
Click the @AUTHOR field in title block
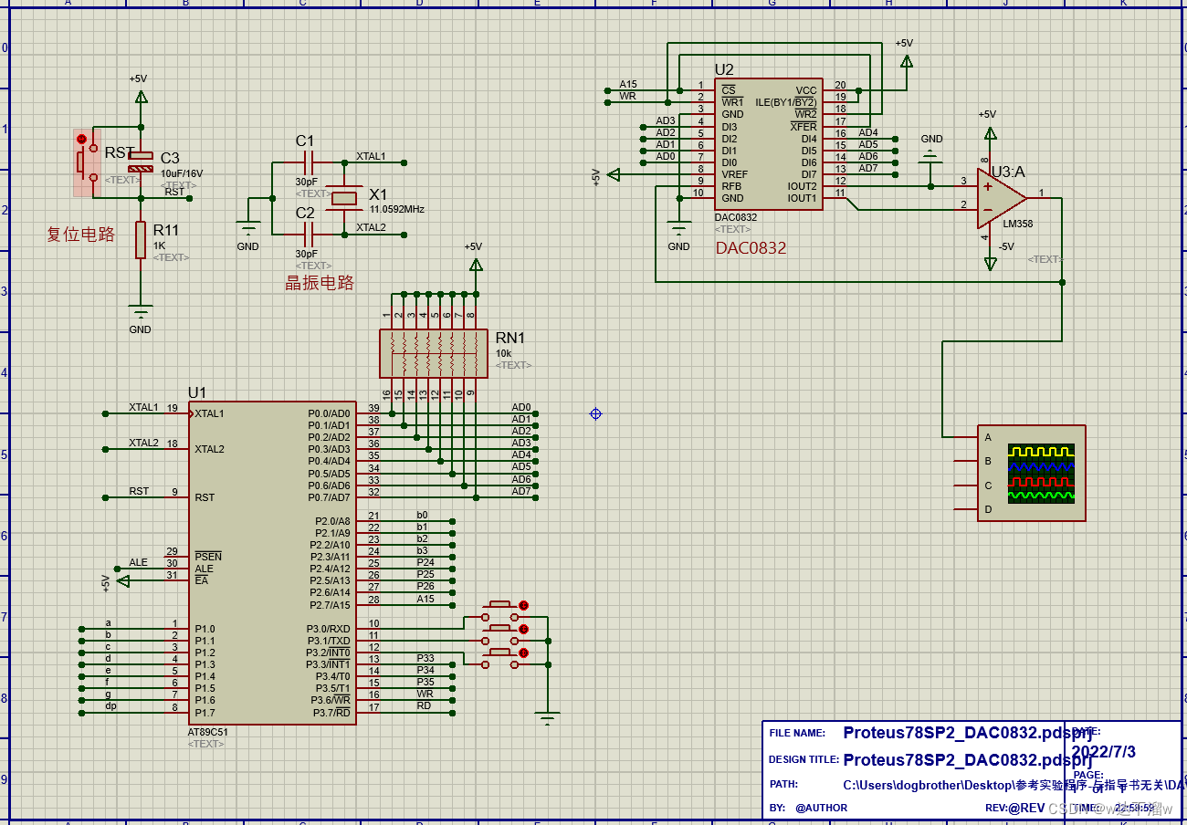click(x=821, y=808)
